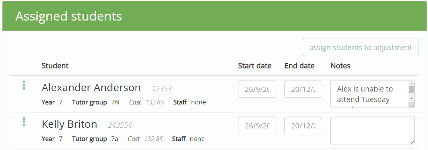Click into Kelly Briton's empty notes box

(373, 131)
